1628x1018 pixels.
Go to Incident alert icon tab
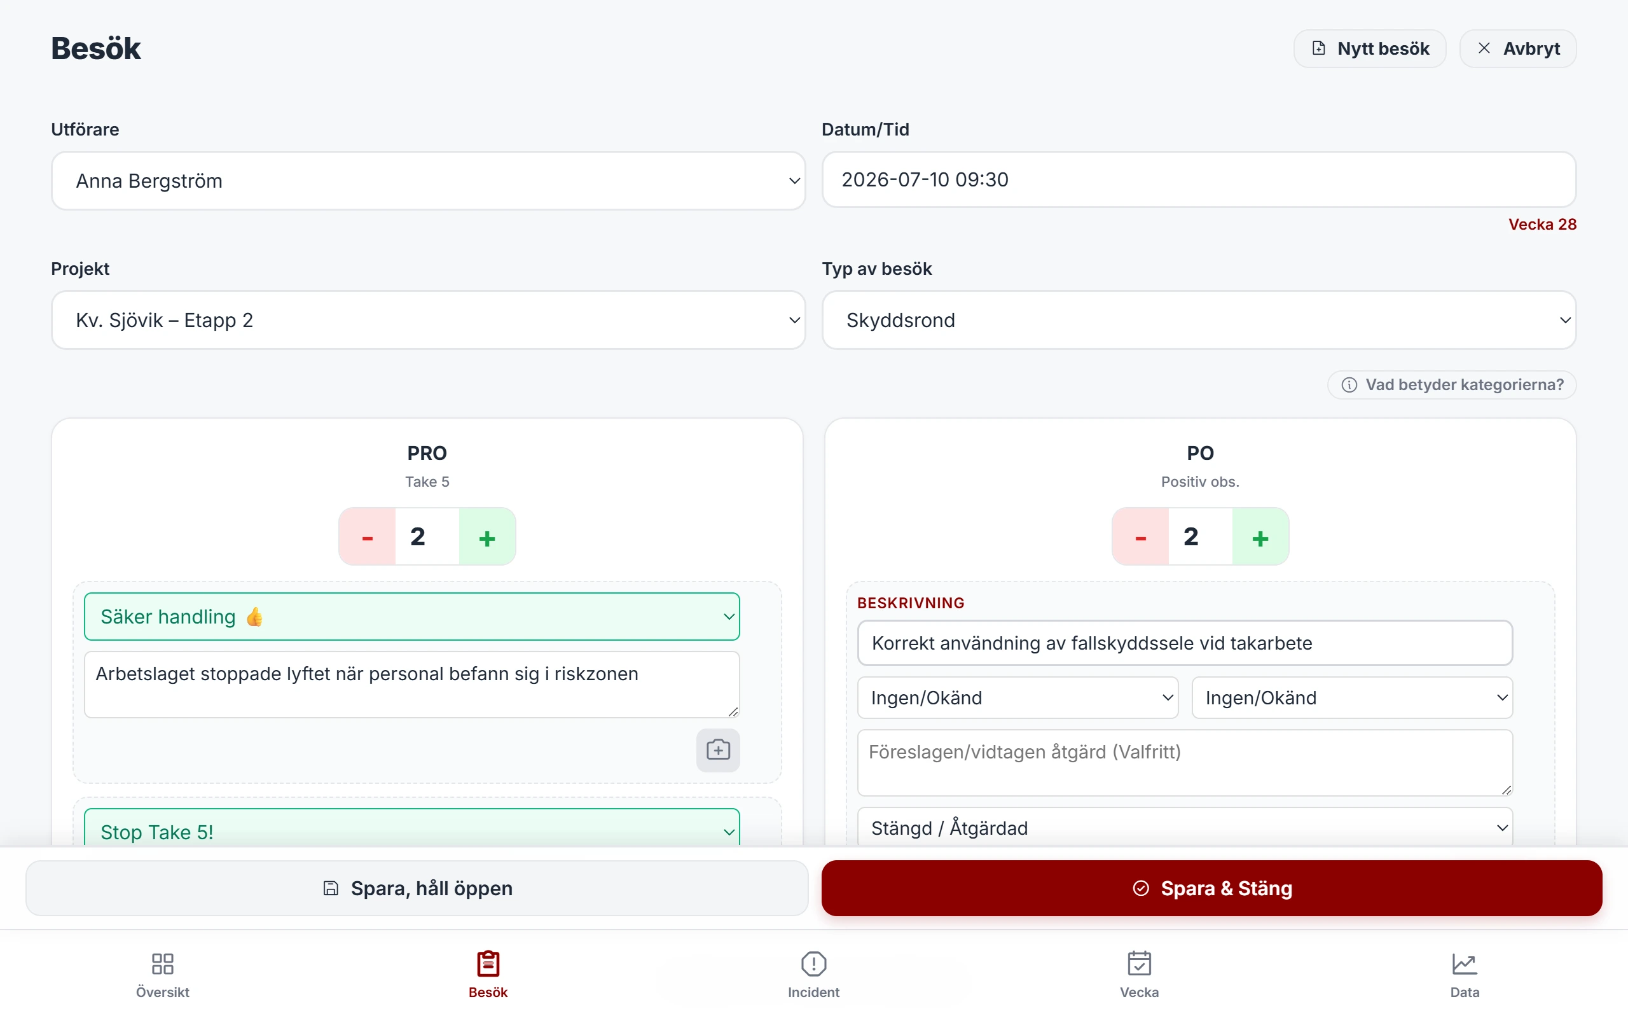point(813,974)
